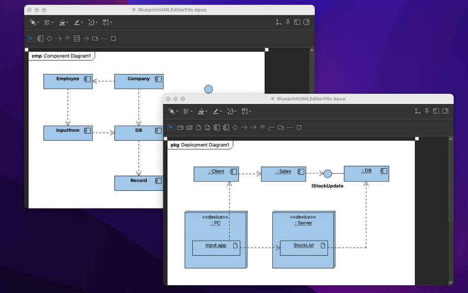The height and width of the screenshot is (293, 468).
Task: Select dashed Dependency arrow tool in Component Diagram window
Action: click(59, 38)
